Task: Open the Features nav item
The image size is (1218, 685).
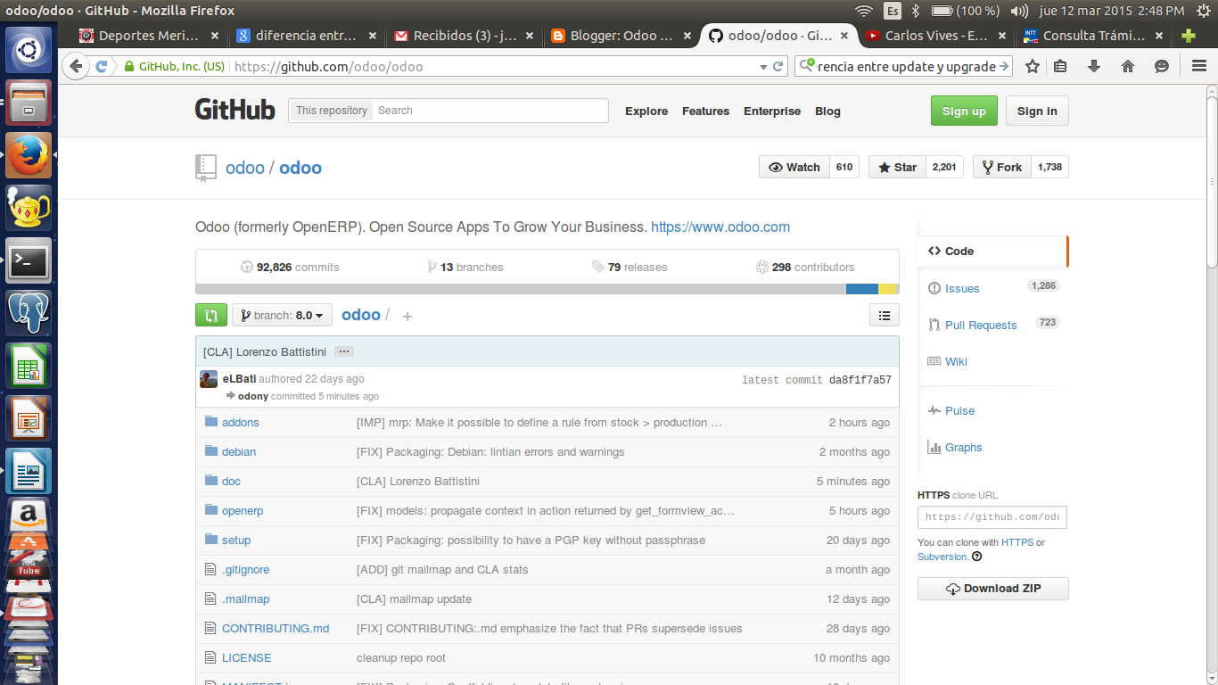Action: coord(705,111)
